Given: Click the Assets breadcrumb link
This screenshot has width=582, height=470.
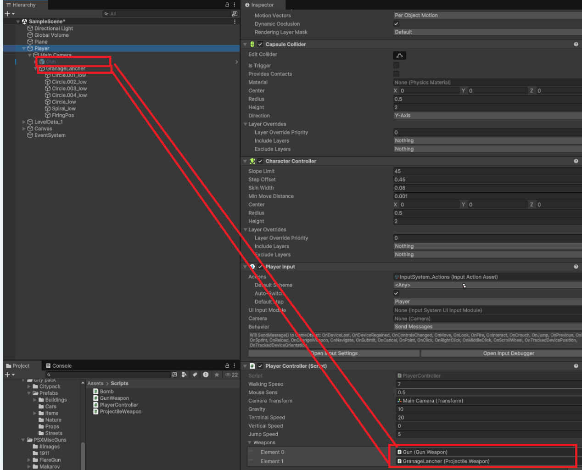Looking at the screenshot, I should [x=95, y=383].
